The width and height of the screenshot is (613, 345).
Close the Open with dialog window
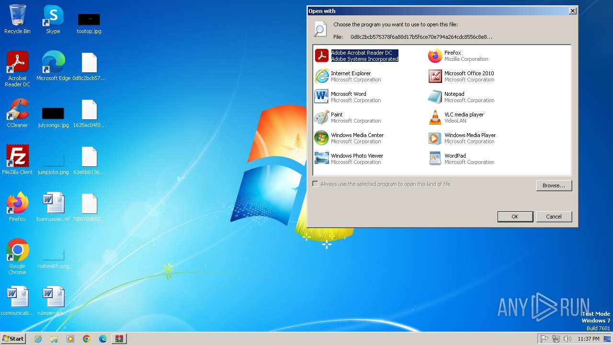click(572, 11)
